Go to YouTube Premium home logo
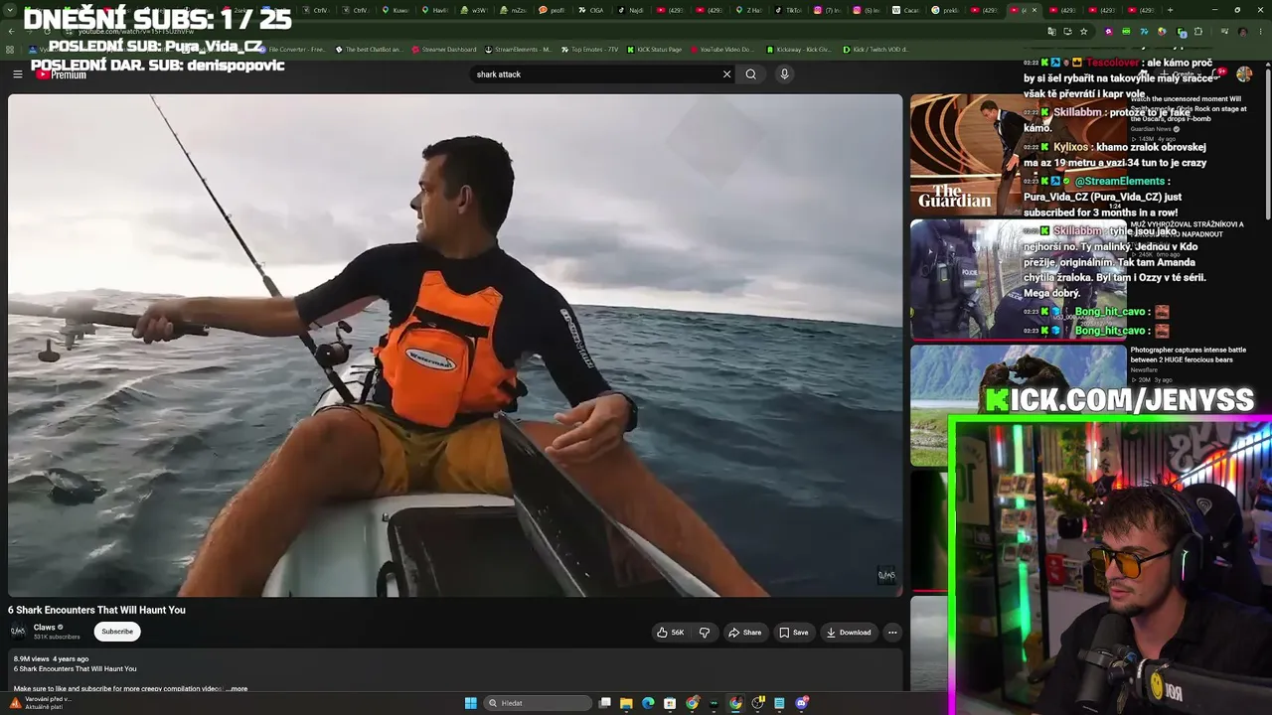Screen dimensions: 1272x715 (x=61, y=74)
